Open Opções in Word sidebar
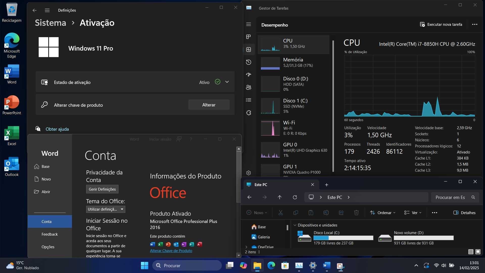This screenshot has height=273, width=485. click(50, 247)
